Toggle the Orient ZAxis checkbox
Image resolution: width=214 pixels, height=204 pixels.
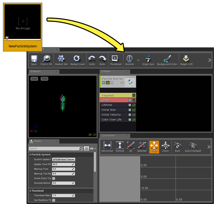pos(54,178)
